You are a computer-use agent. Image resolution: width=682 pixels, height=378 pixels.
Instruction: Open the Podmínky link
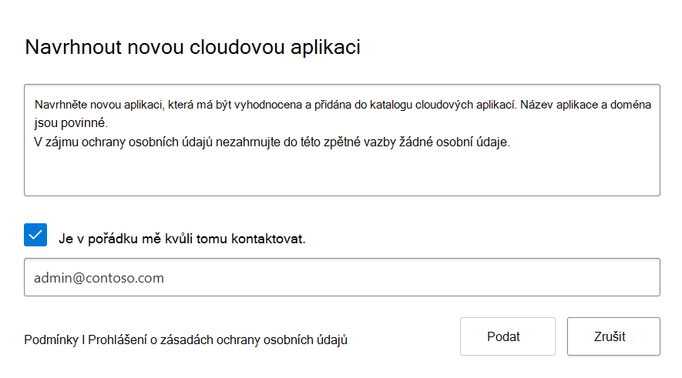coord(51,340)
